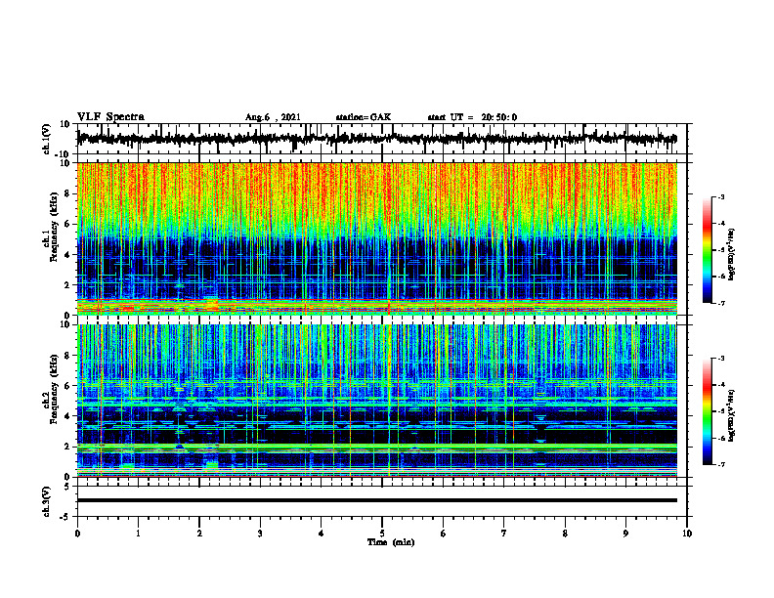Click the lower color bar's log(PSD) units label
The image size is (774, 598).
[x=732, y=415]
